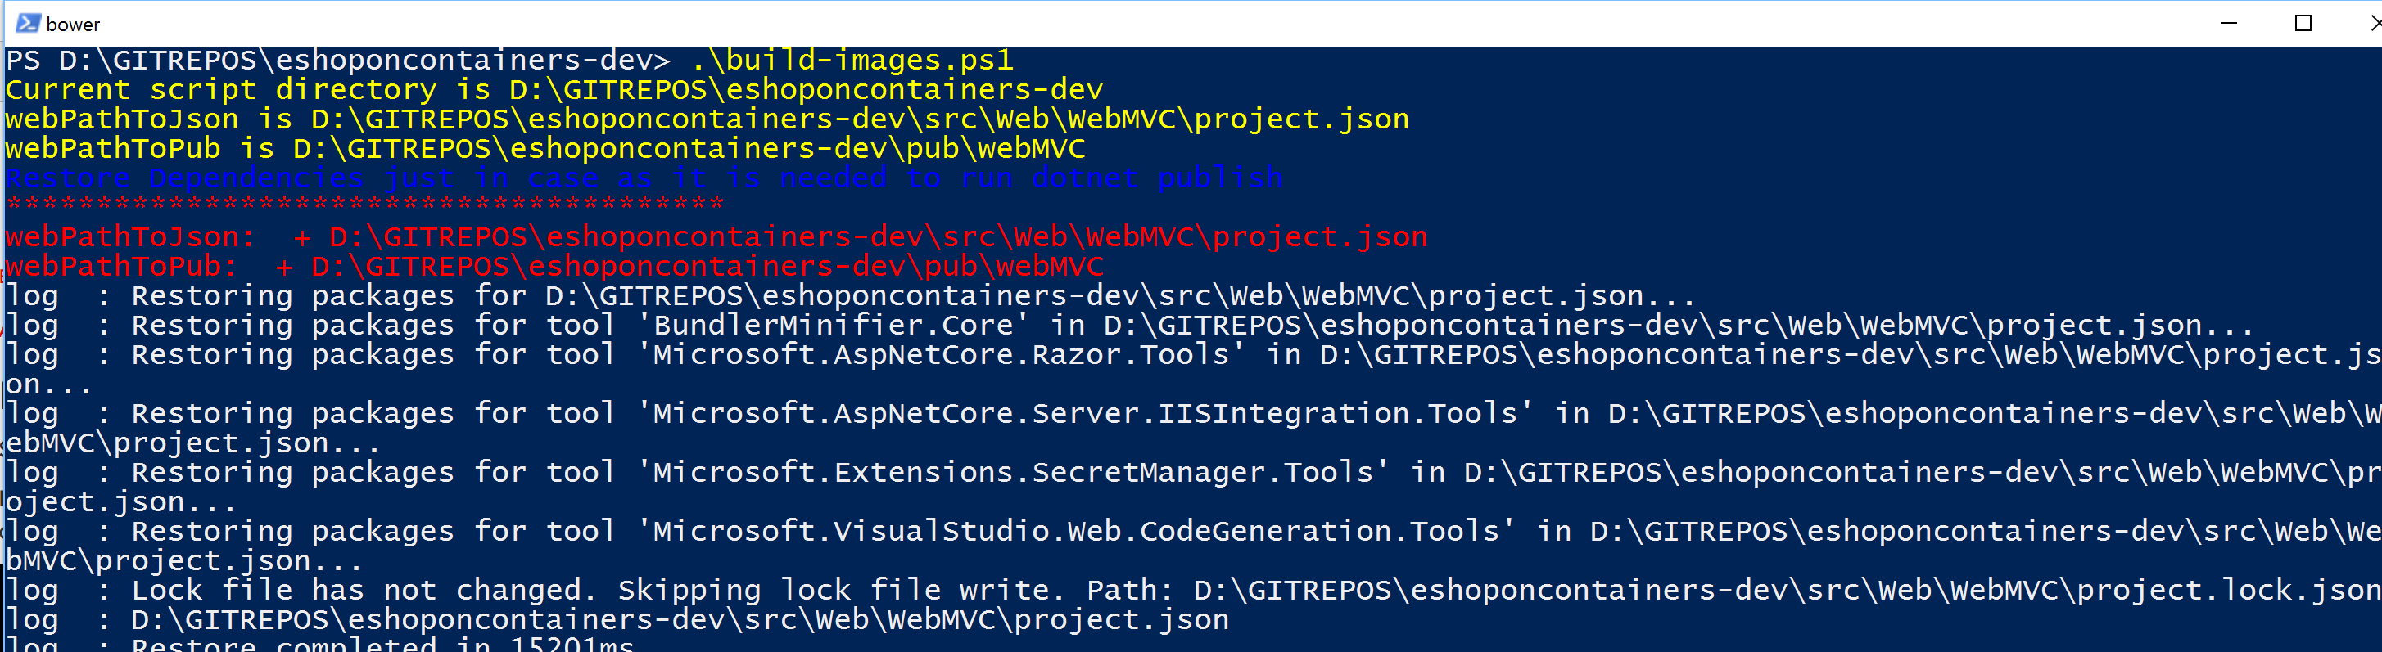Click the blue "Restore Dependencies" message line

click(x=644, y=178)
